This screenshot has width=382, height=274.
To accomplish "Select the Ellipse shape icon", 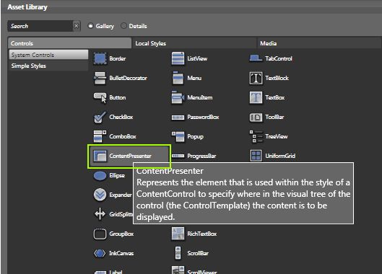I will [x=100, y=175].
